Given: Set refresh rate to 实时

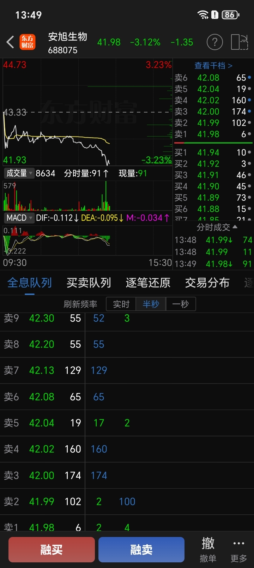Looking at the screenshot, I should pos(121,304).
